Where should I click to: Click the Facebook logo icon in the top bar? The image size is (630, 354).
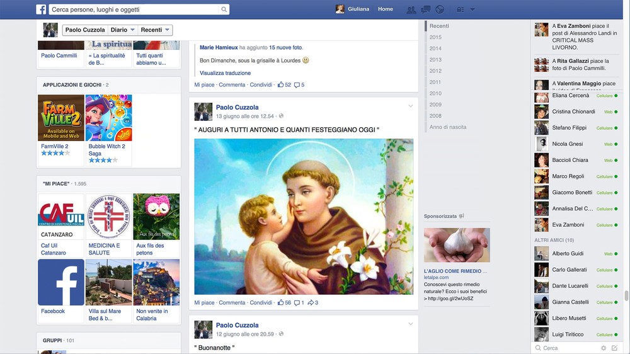coord(41,9)
